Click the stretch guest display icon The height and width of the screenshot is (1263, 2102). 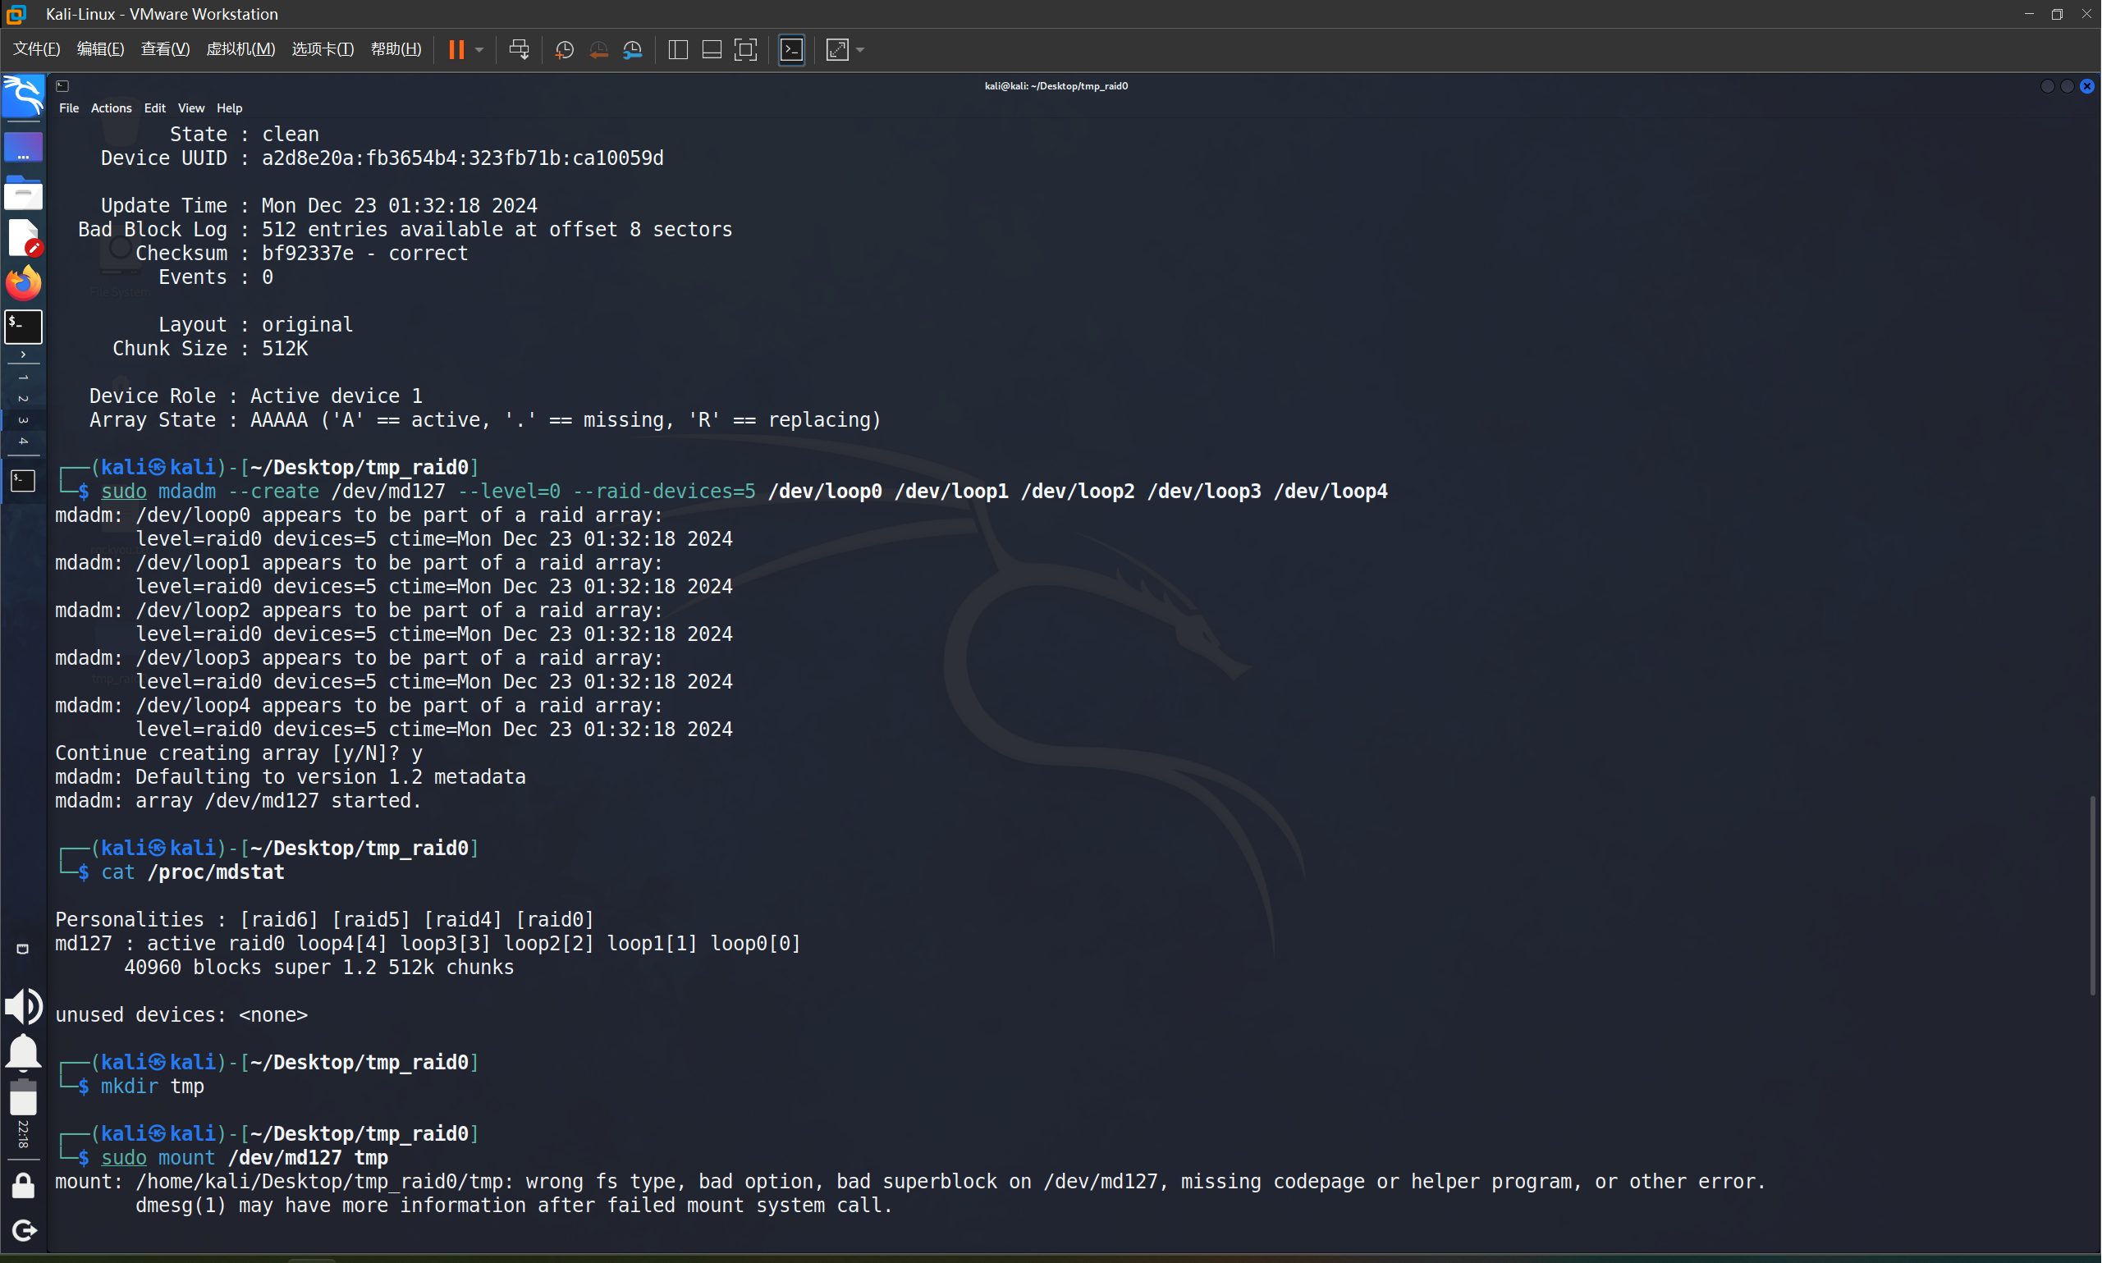[x=837, y=49]
